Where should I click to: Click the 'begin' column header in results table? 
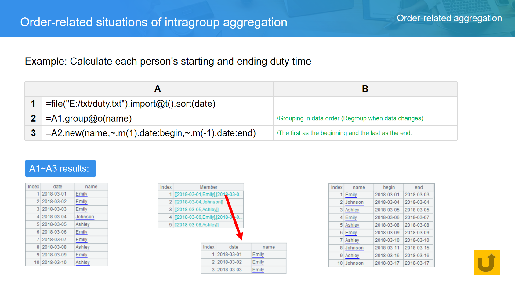point(389,187)
